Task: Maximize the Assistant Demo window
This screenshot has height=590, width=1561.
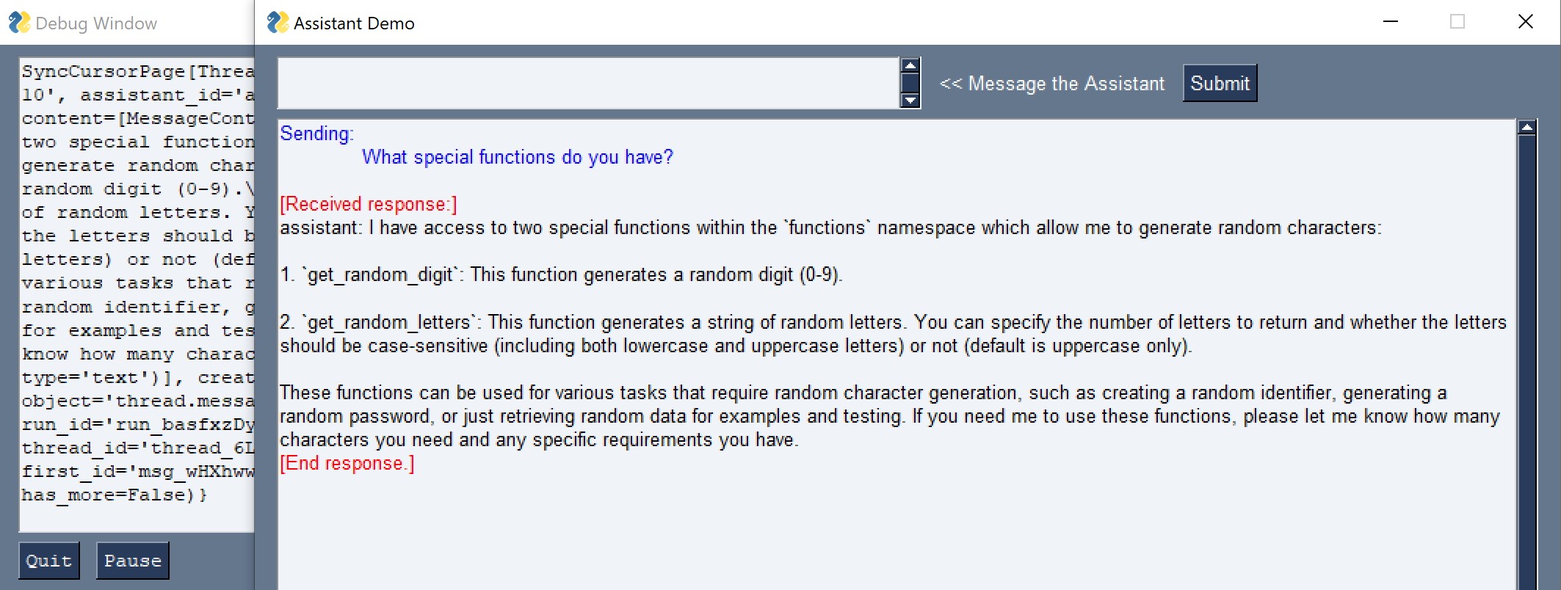Action: click(1457, 22)
